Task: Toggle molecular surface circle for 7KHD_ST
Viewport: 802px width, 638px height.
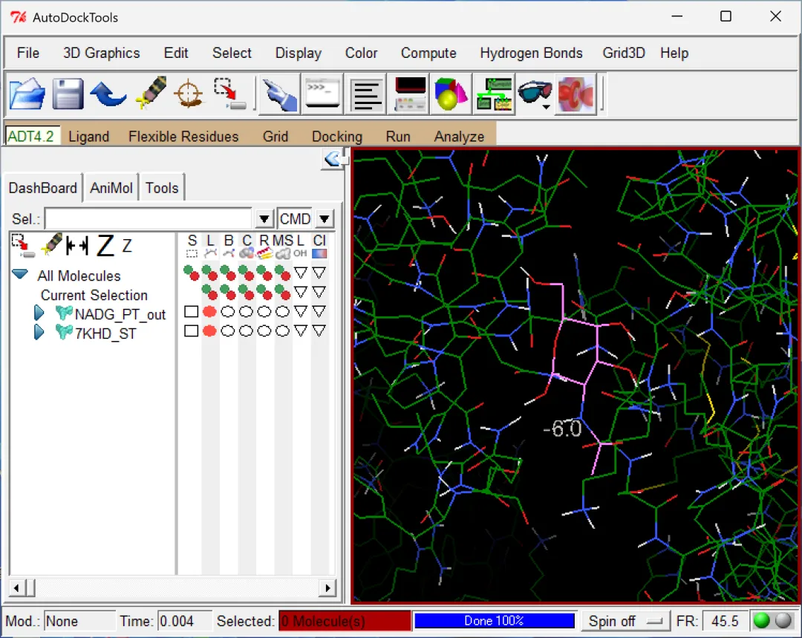Action: point(282,331)
